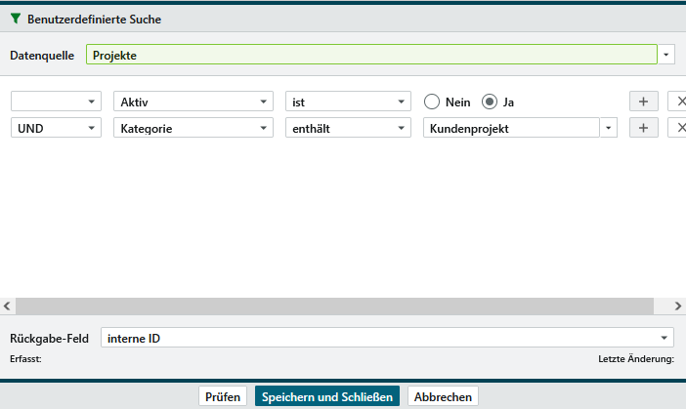Expand the Kategorie field dropdown

[264, 128]
